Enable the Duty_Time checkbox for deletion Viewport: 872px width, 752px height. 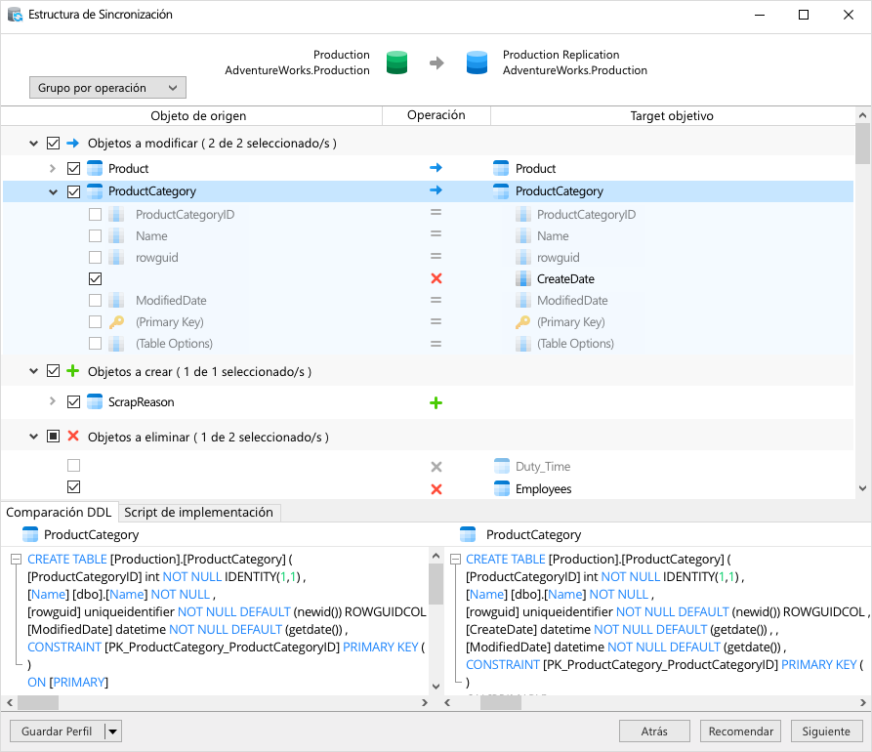pyautogui.click(x=73, y=466)
